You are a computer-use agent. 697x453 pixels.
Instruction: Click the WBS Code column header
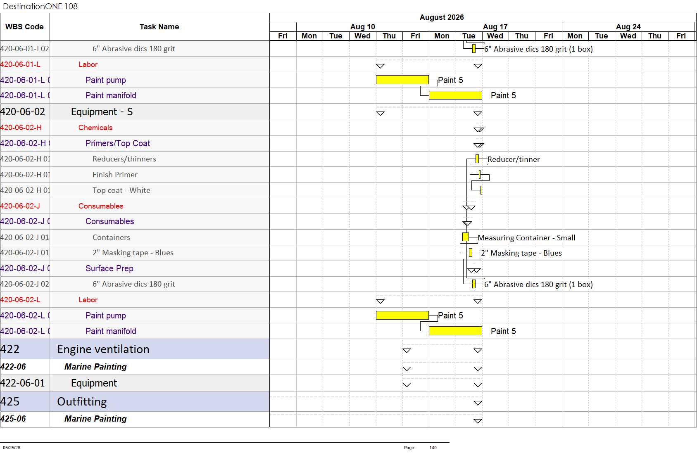click(25, 27)
